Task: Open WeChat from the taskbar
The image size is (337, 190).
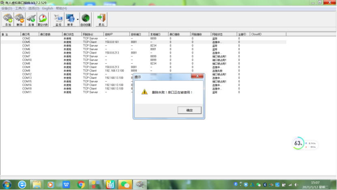Action: pos(127,185)
